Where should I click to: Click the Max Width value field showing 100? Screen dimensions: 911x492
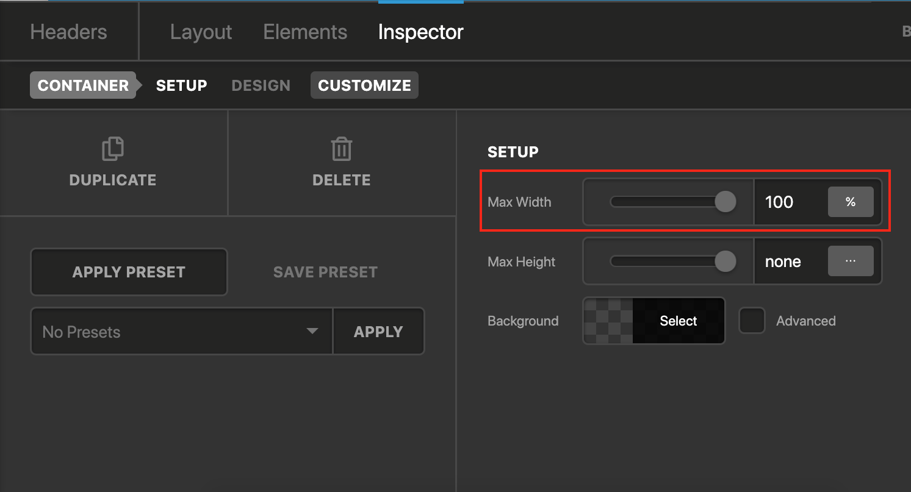click(x=791, y=202)
